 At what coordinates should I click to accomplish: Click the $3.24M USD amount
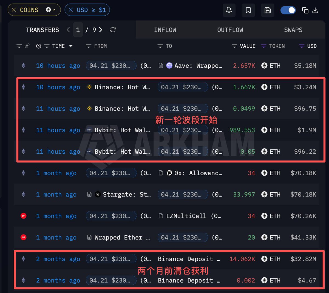point(305,87)
